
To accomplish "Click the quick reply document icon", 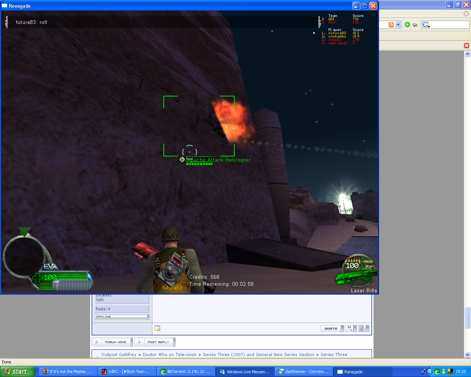I will [x=362, y=328].
